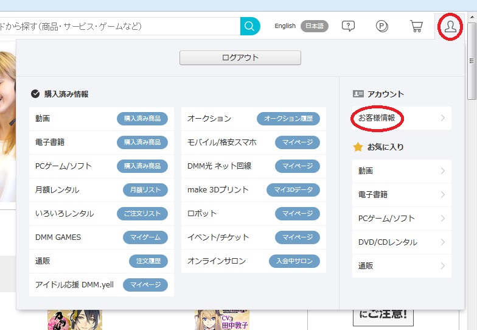477x330 pixels.
Task: Open マイページ for ロボット
Action: (297, 213)
